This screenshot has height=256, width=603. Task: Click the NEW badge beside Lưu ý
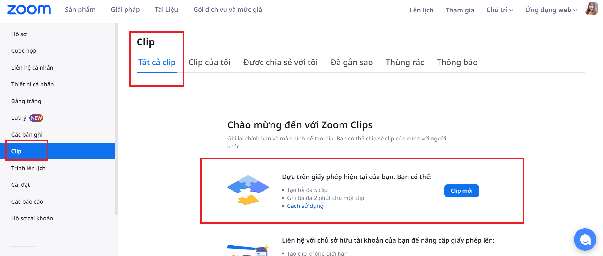click(36, 118)
